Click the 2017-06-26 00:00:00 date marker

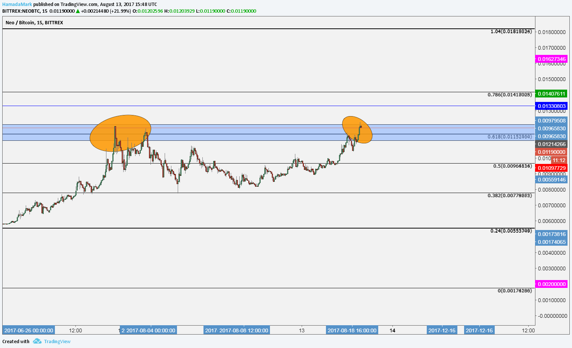pyautogui.click(x=29, y=330)
